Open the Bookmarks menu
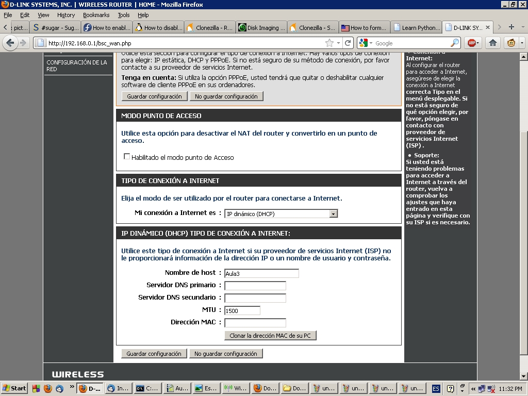528x396 pixels. coord(96,15)
